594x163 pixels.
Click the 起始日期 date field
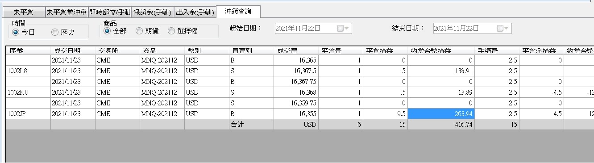click(x=313, y=29)
